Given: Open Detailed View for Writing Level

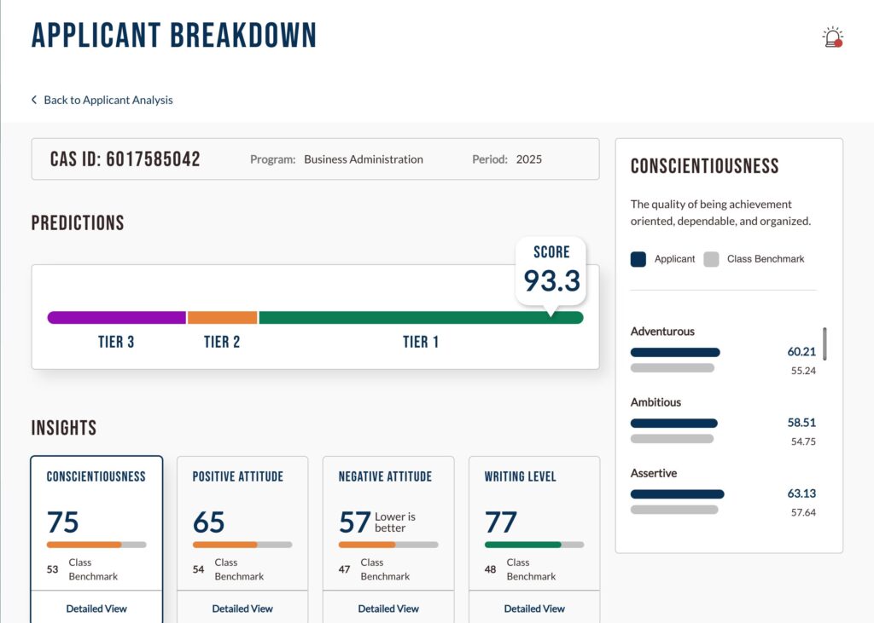Looking at the screenshot, I should [x=534, y=609].
